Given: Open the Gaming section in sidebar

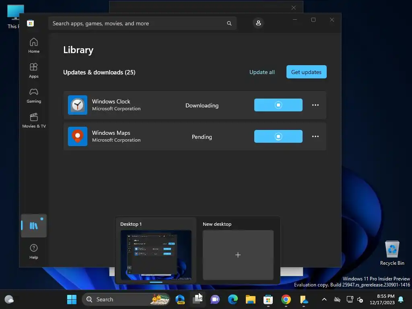Looking at the screenshot, I should pyautogui.click(x=34, y=95).
